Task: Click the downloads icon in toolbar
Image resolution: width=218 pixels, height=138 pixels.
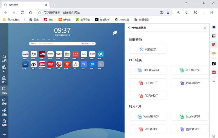Action: pyautogui.click(x=178, y=13)
